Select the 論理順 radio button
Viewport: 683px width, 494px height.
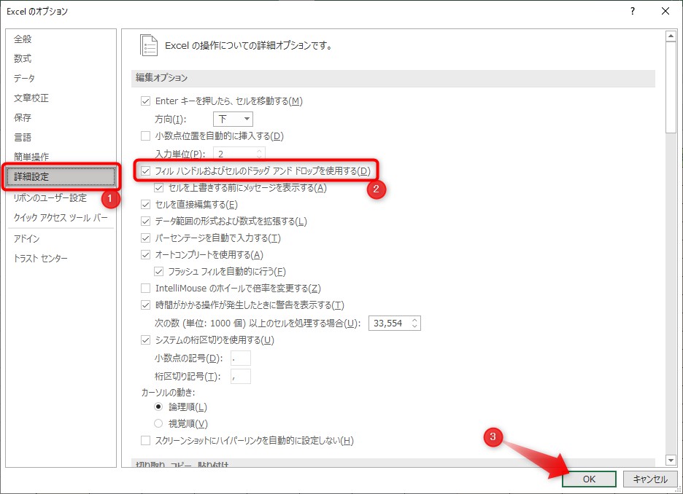(x=158, y=407)
